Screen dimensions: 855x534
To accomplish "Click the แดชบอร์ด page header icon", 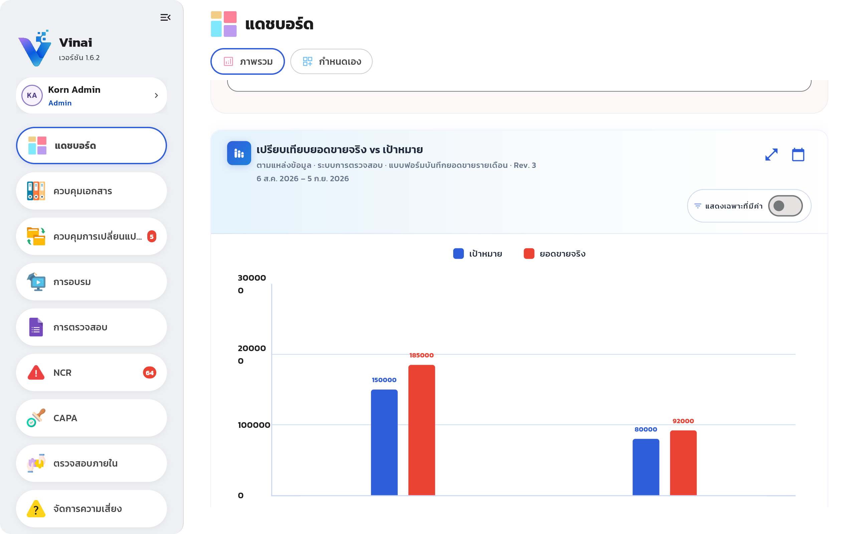I will click(224, 24).
